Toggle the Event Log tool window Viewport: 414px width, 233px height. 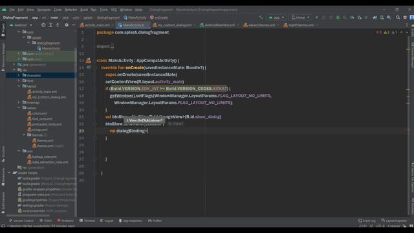[367, 221]
